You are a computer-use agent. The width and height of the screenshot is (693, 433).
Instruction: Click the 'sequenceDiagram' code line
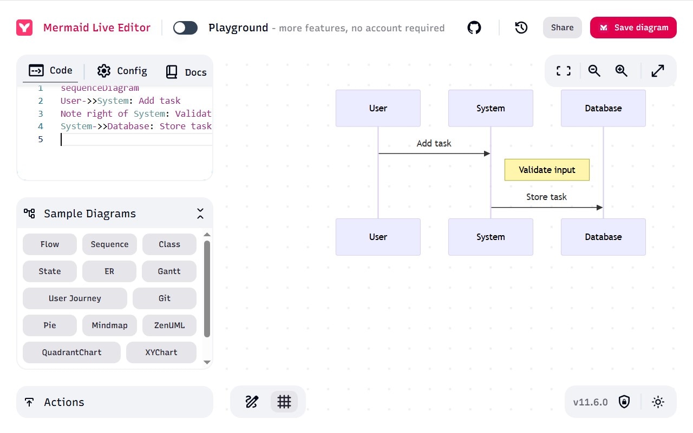[100, 88]
